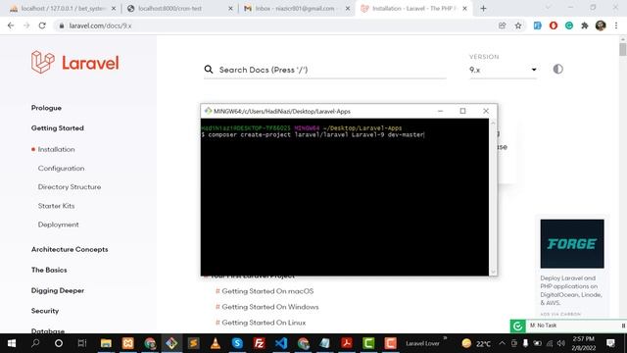The width and height of the screenshot is (627, 353).
Task: Click the weather 22°C taskbar widget
Action: click(476, 343)
